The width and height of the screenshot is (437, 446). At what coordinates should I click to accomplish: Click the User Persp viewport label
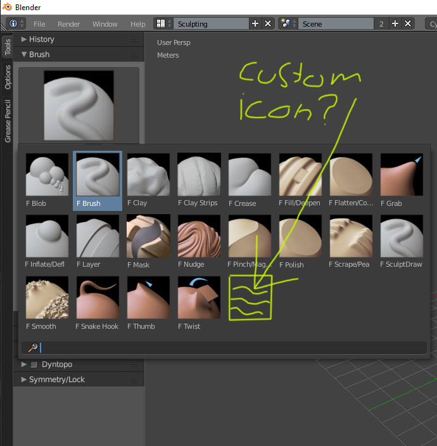click(x=174, y=42)
